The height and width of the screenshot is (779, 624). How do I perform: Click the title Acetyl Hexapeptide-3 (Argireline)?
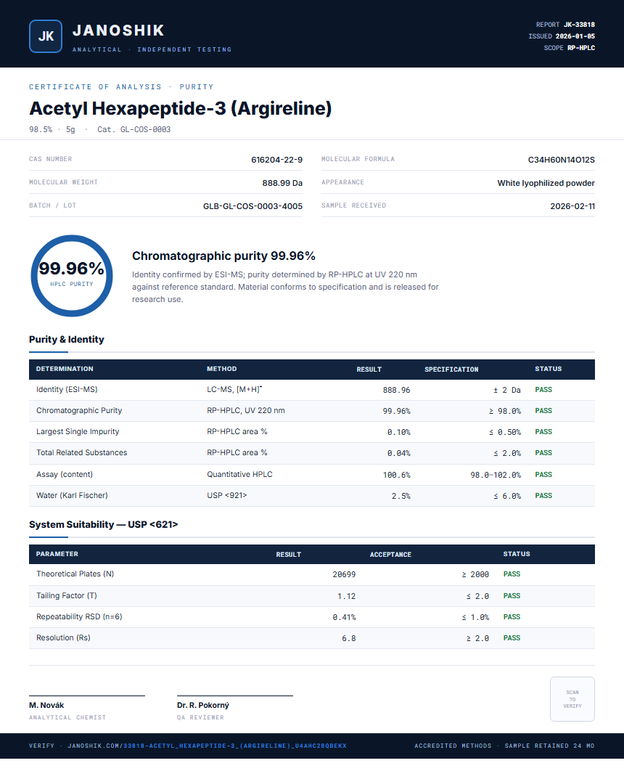tap(180, 108)
